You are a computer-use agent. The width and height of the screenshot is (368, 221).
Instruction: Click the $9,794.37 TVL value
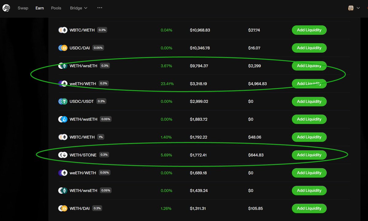click(x=199, y=66)
